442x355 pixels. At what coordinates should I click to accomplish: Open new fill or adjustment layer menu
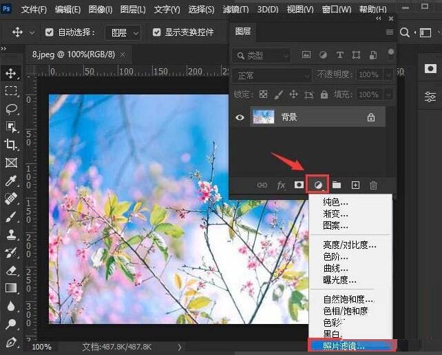318,185
